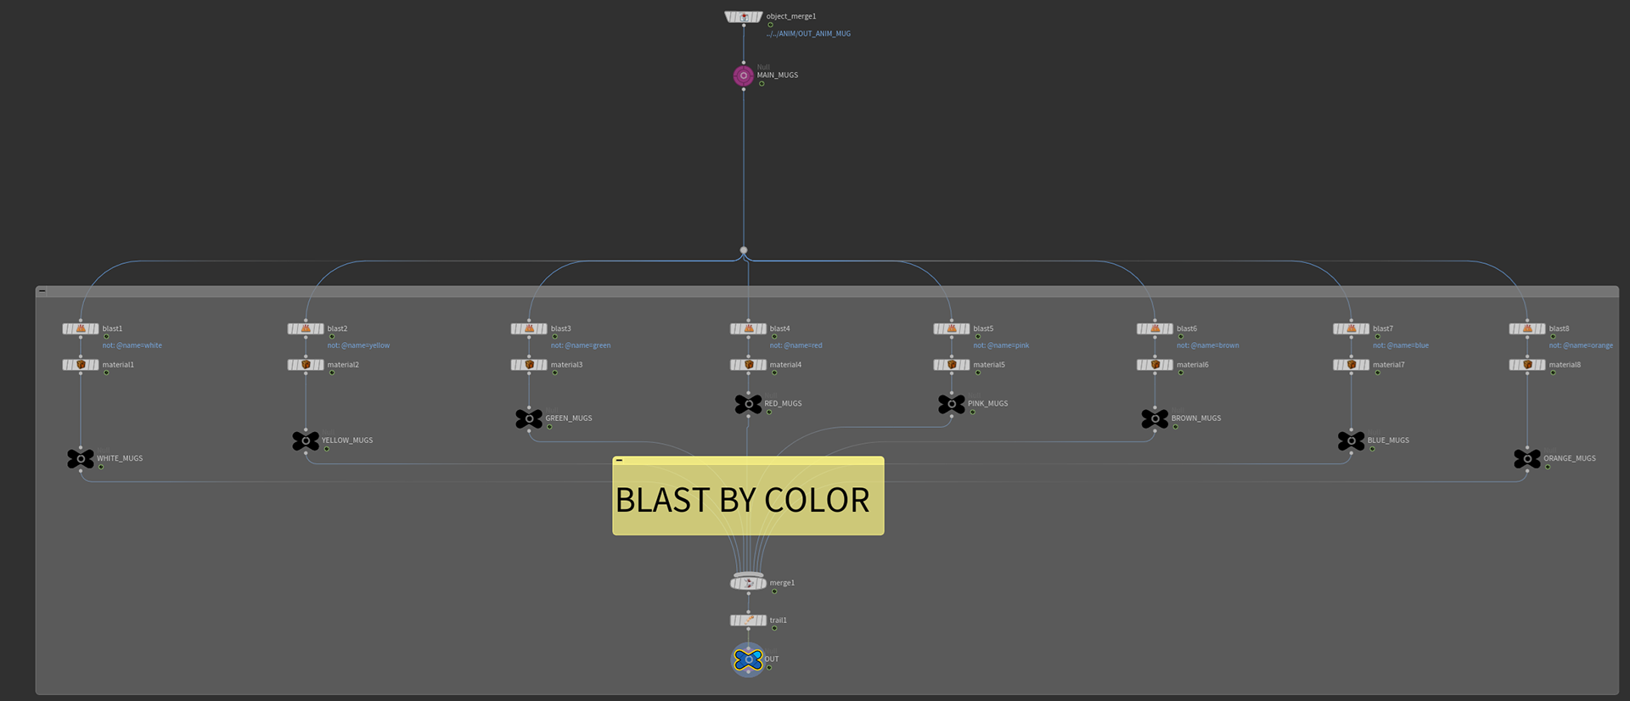
Task: Select the BROWN_MUGS null node
Action: tap(1155, 418)
